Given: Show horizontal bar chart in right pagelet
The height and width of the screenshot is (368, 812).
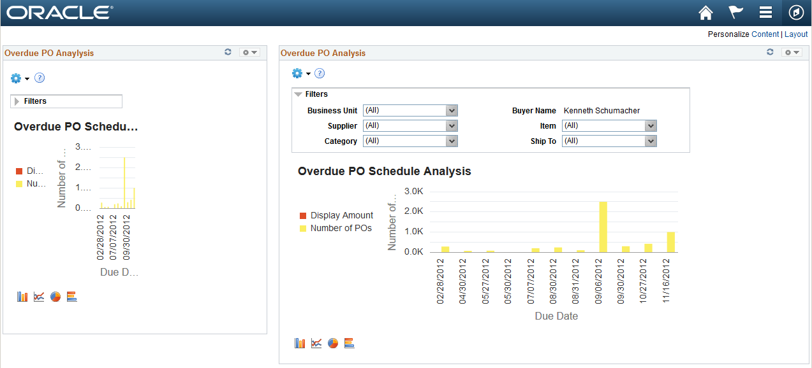Looking at the screenshot, I should [350, 343].
